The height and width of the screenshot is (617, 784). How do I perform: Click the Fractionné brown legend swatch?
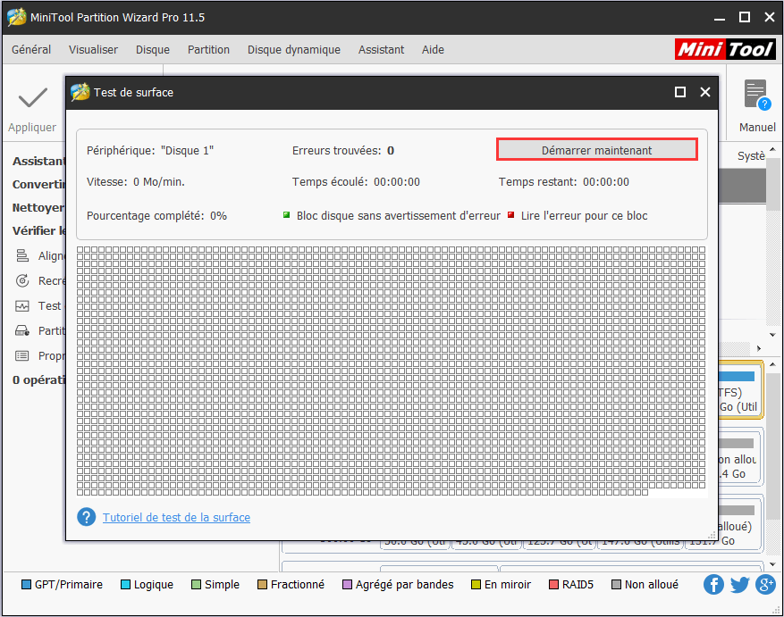click(x=262, y=584)
